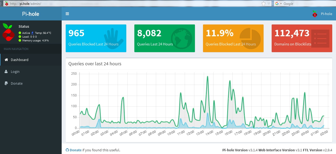
Task: Click the Pi-hole user label in the top right
Action: pos(326,14)
